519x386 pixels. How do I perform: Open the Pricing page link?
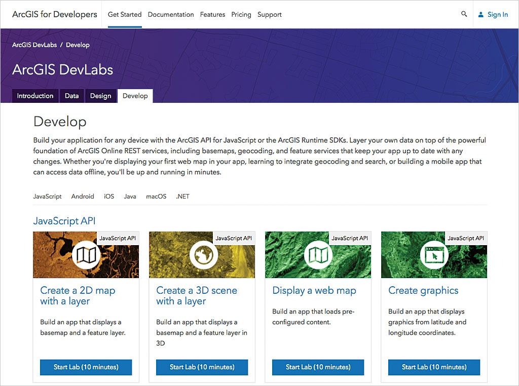[x=241, y=15]
